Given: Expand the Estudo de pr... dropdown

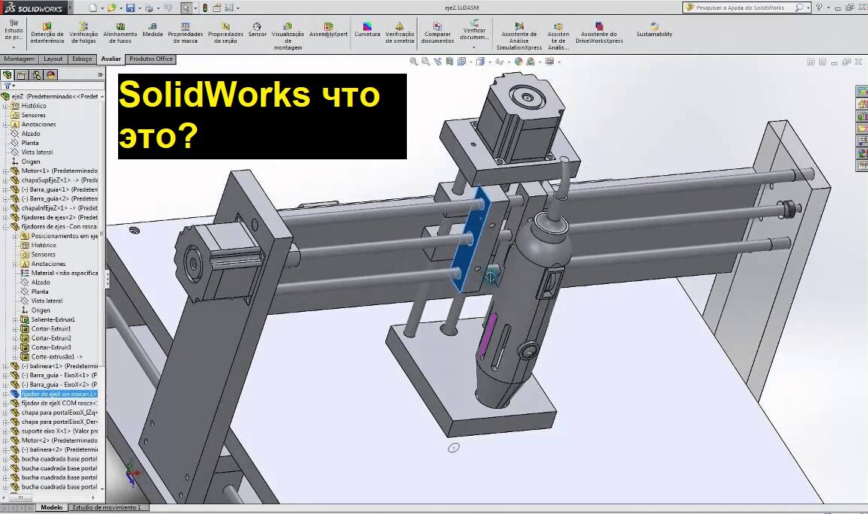Looking at the screenshot, I should pos(14,47).
